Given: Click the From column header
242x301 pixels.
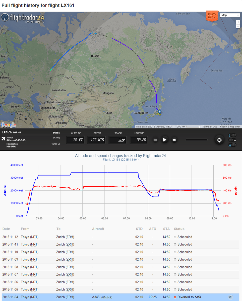Looking at the screenshot, I should coord(25,229).
